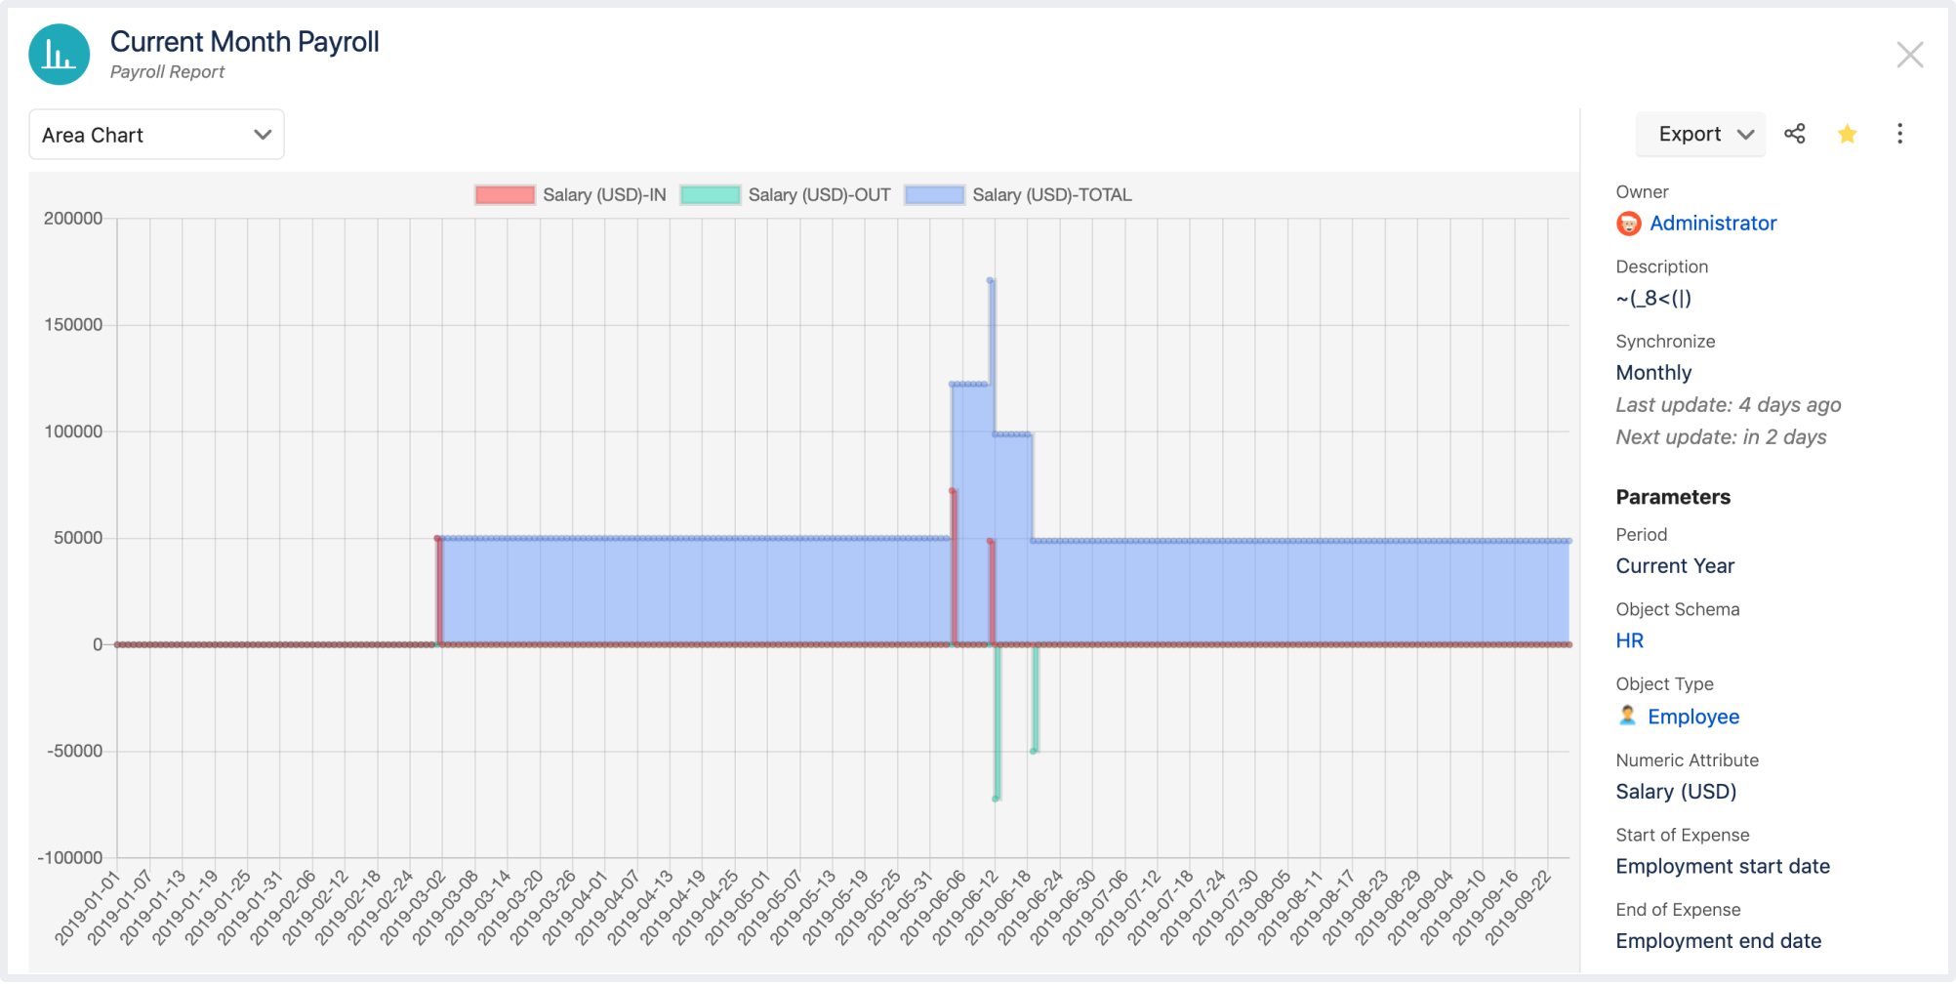Expand the Export dropdown menu
1956x986 pixels.
1701,134
